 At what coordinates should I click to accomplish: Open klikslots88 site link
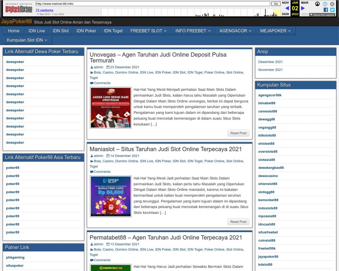[x=267, y=135]
